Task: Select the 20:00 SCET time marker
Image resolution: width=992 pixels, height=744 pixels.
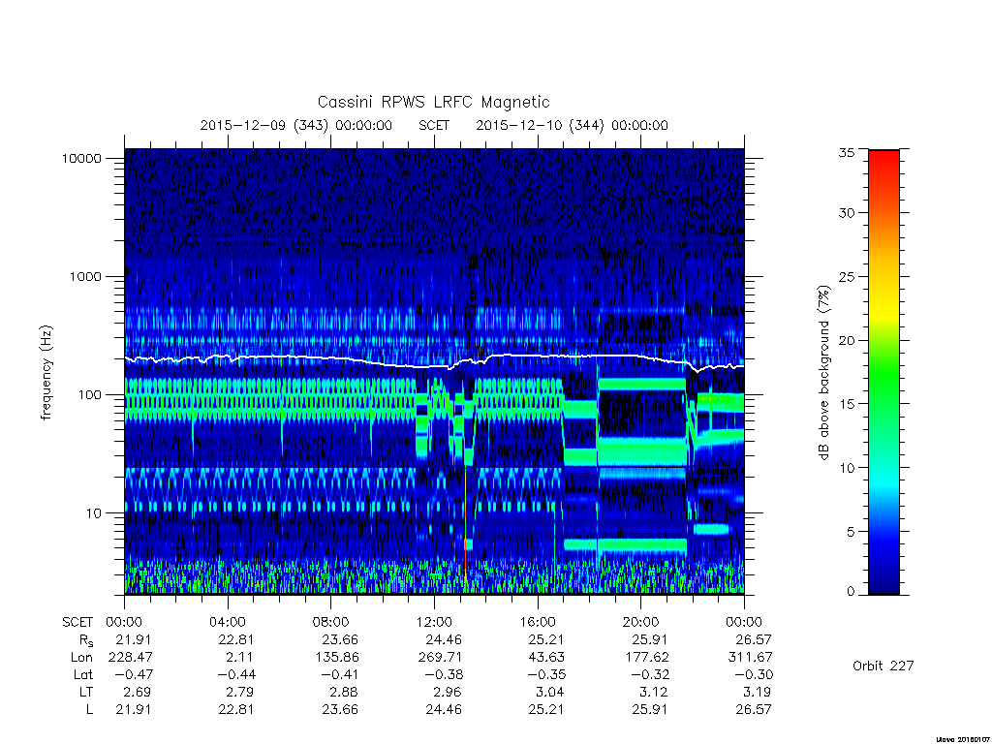Action: [x=641, y=622]
